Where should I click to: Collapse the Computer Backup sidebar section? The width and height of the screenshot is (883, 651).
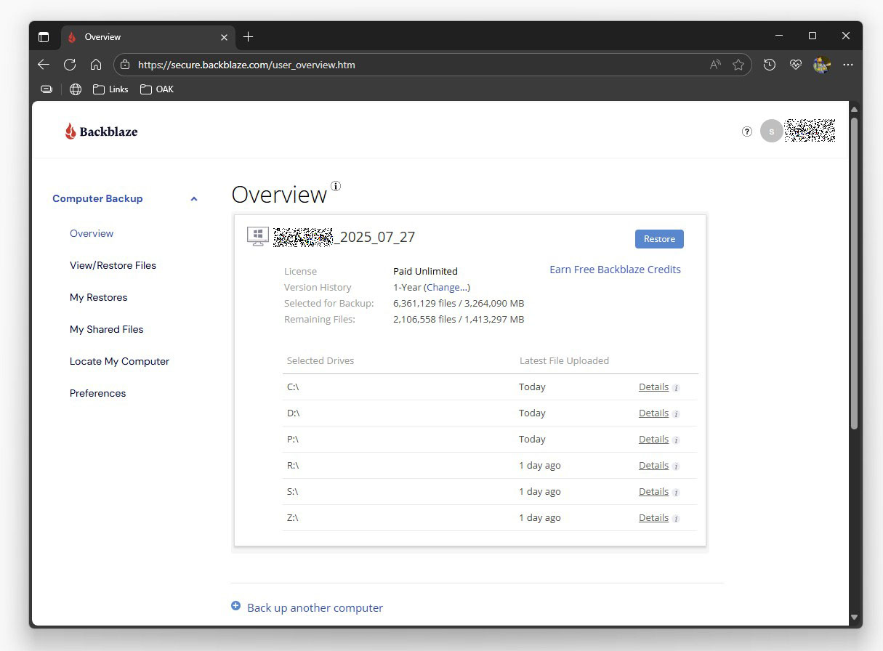[x=193, y=199]
